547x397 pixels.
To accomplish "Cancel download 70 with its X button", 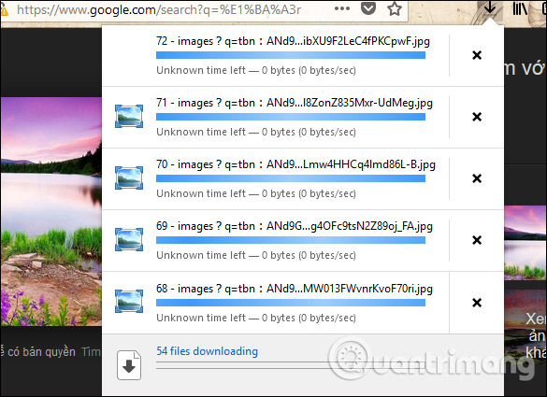I will pyautogui.click(x=477, y=178).
